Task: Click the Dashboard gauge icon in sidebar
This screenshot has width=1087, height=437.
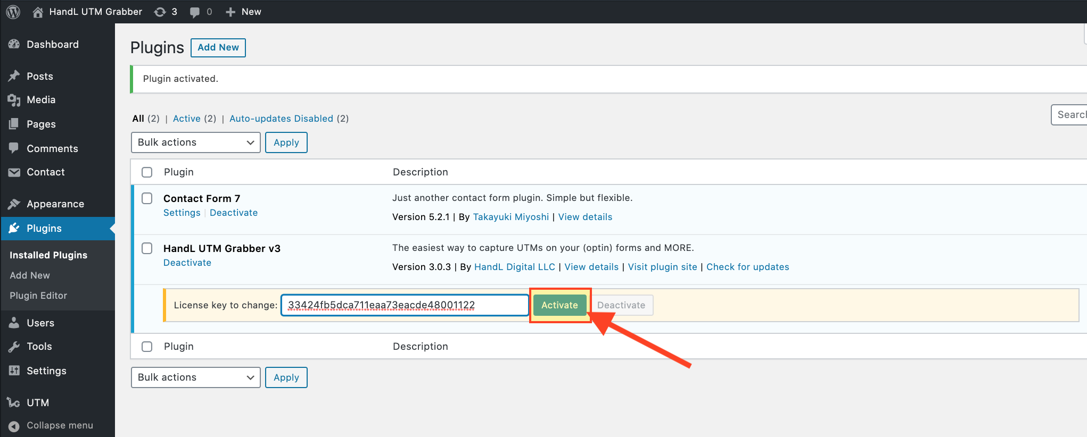Action: coord(14,45)
